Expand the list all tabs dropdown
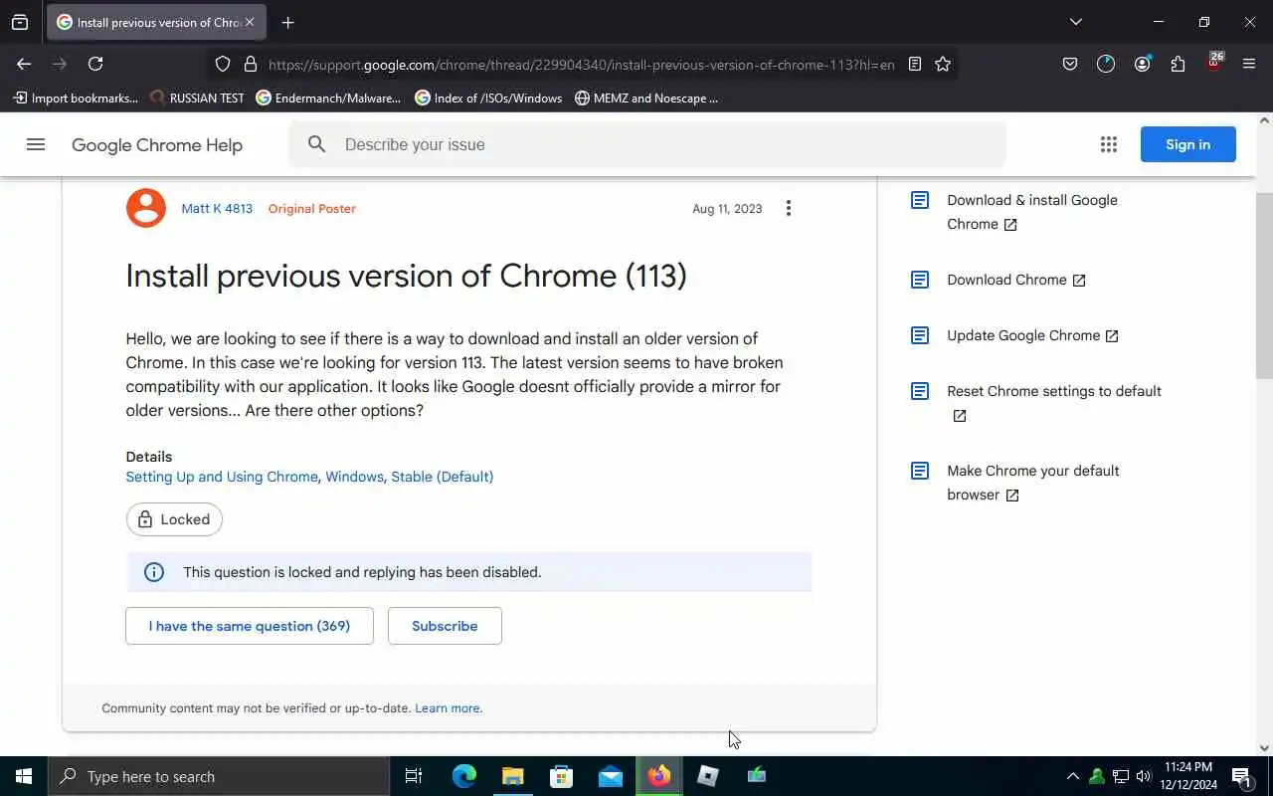 coord(1075,22)
